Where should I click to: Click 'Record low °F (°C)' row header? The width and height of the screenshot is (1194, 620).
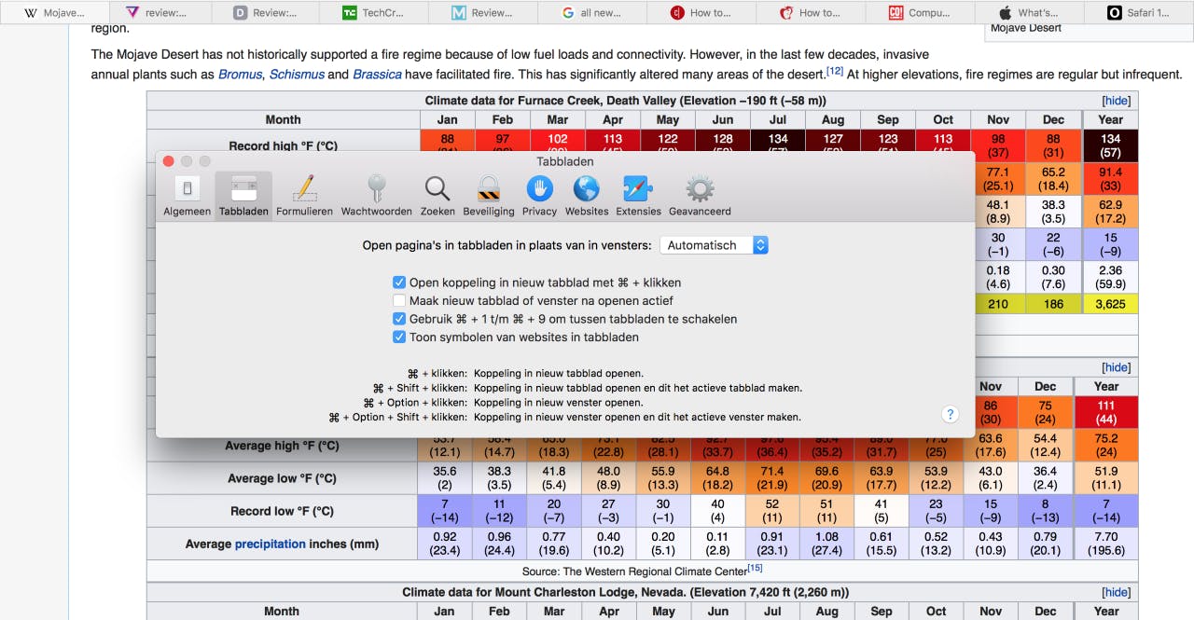(x=282, y=511)
